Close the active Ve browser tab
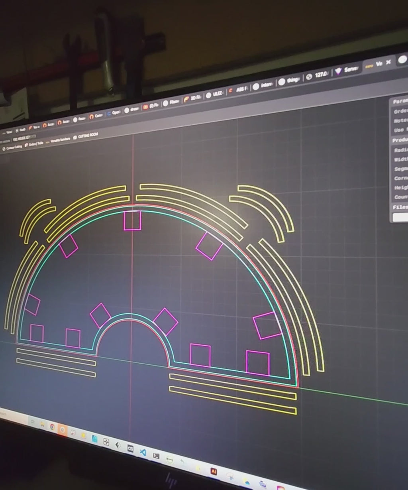408x490 pixels. (x=388, y=62)
